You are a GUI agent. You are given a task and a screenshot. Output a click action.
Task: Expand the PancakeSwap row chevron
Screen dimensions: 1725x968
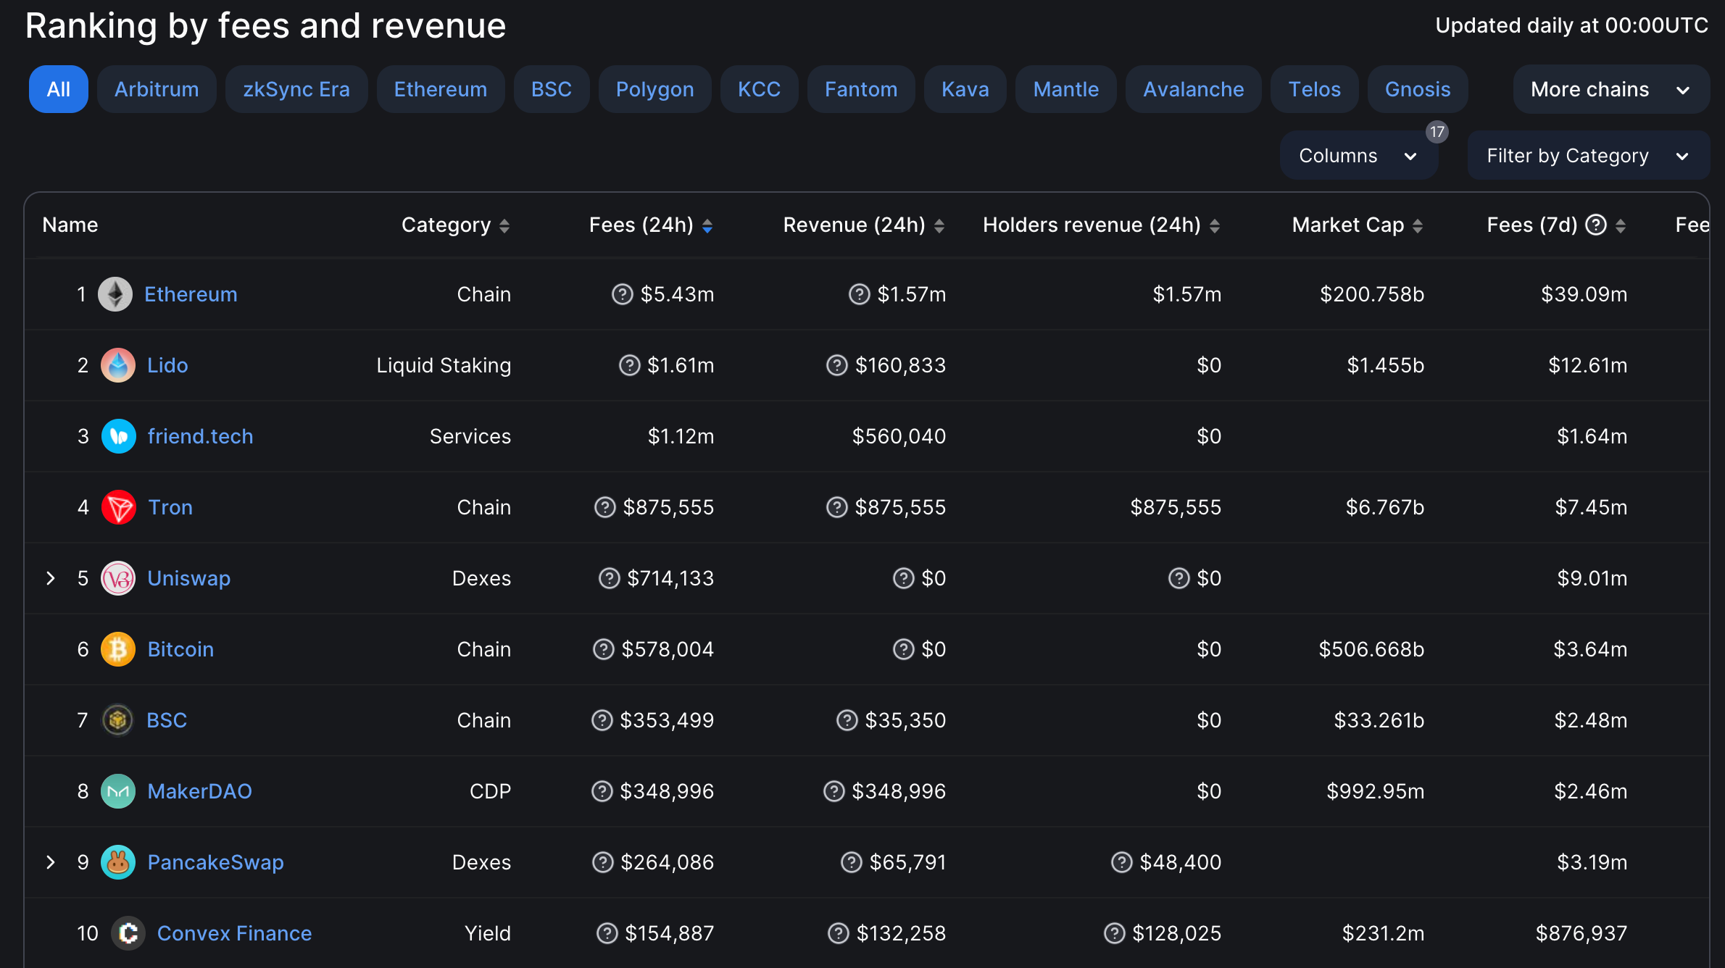click(50, 862)
